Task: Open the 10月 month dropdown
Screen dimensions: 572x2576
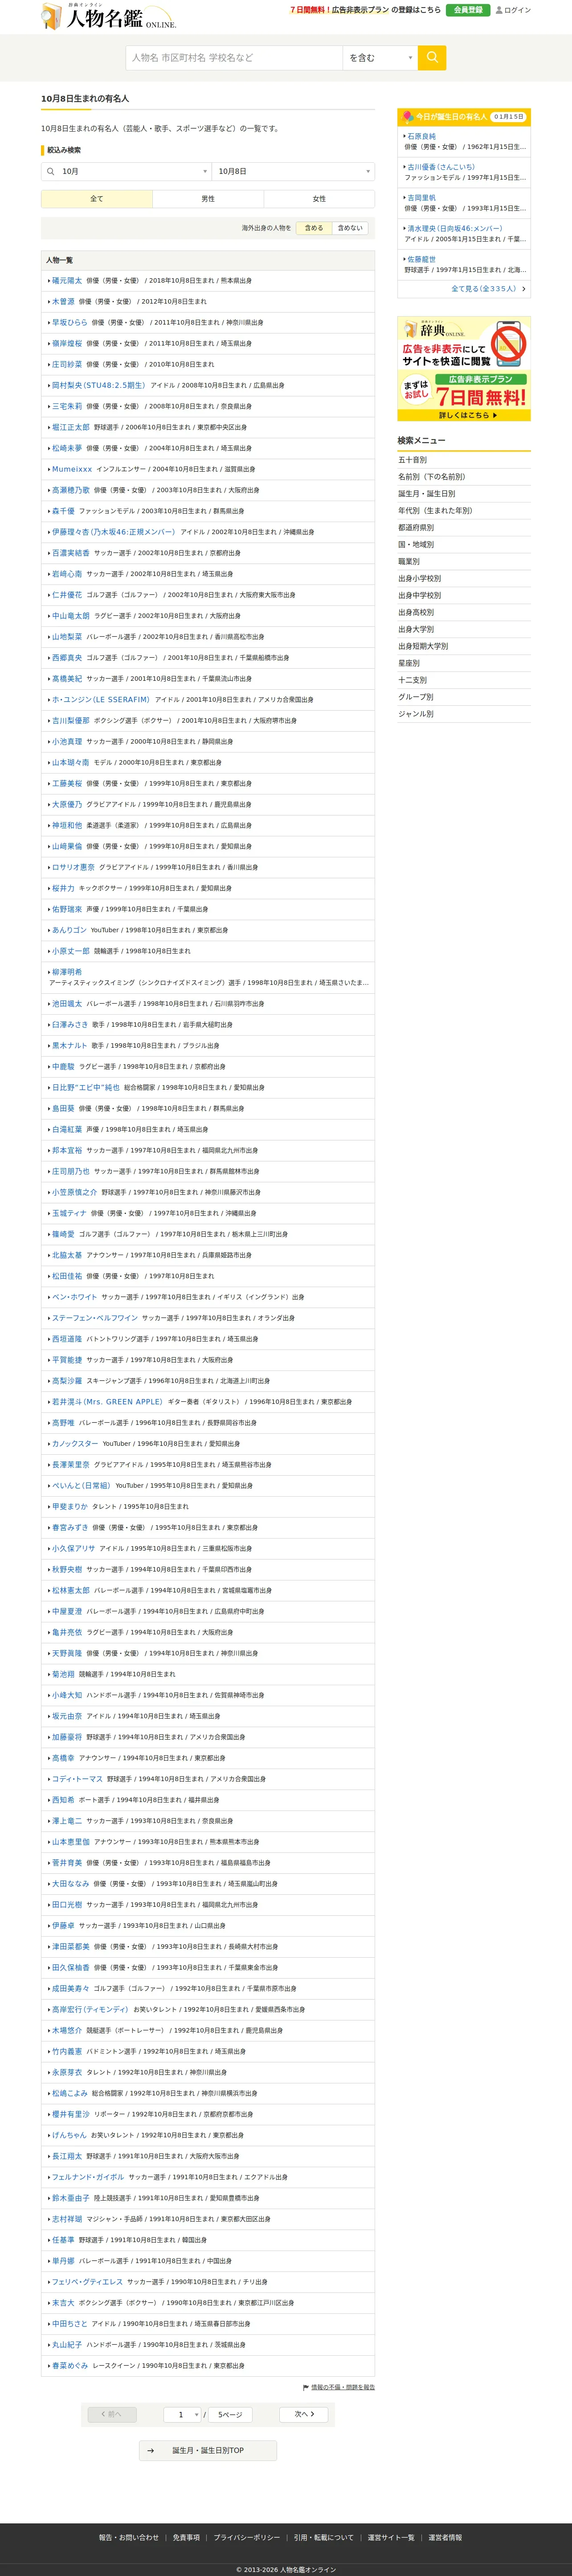Action: [126, 171]
